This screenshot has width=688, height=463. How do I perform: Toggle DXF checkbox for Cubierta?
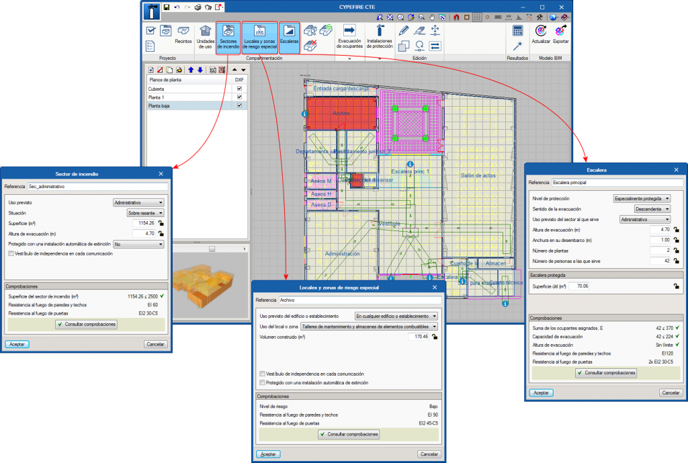tap(239, 88)
